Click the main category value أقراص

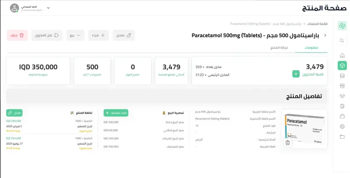click(199, 139)
